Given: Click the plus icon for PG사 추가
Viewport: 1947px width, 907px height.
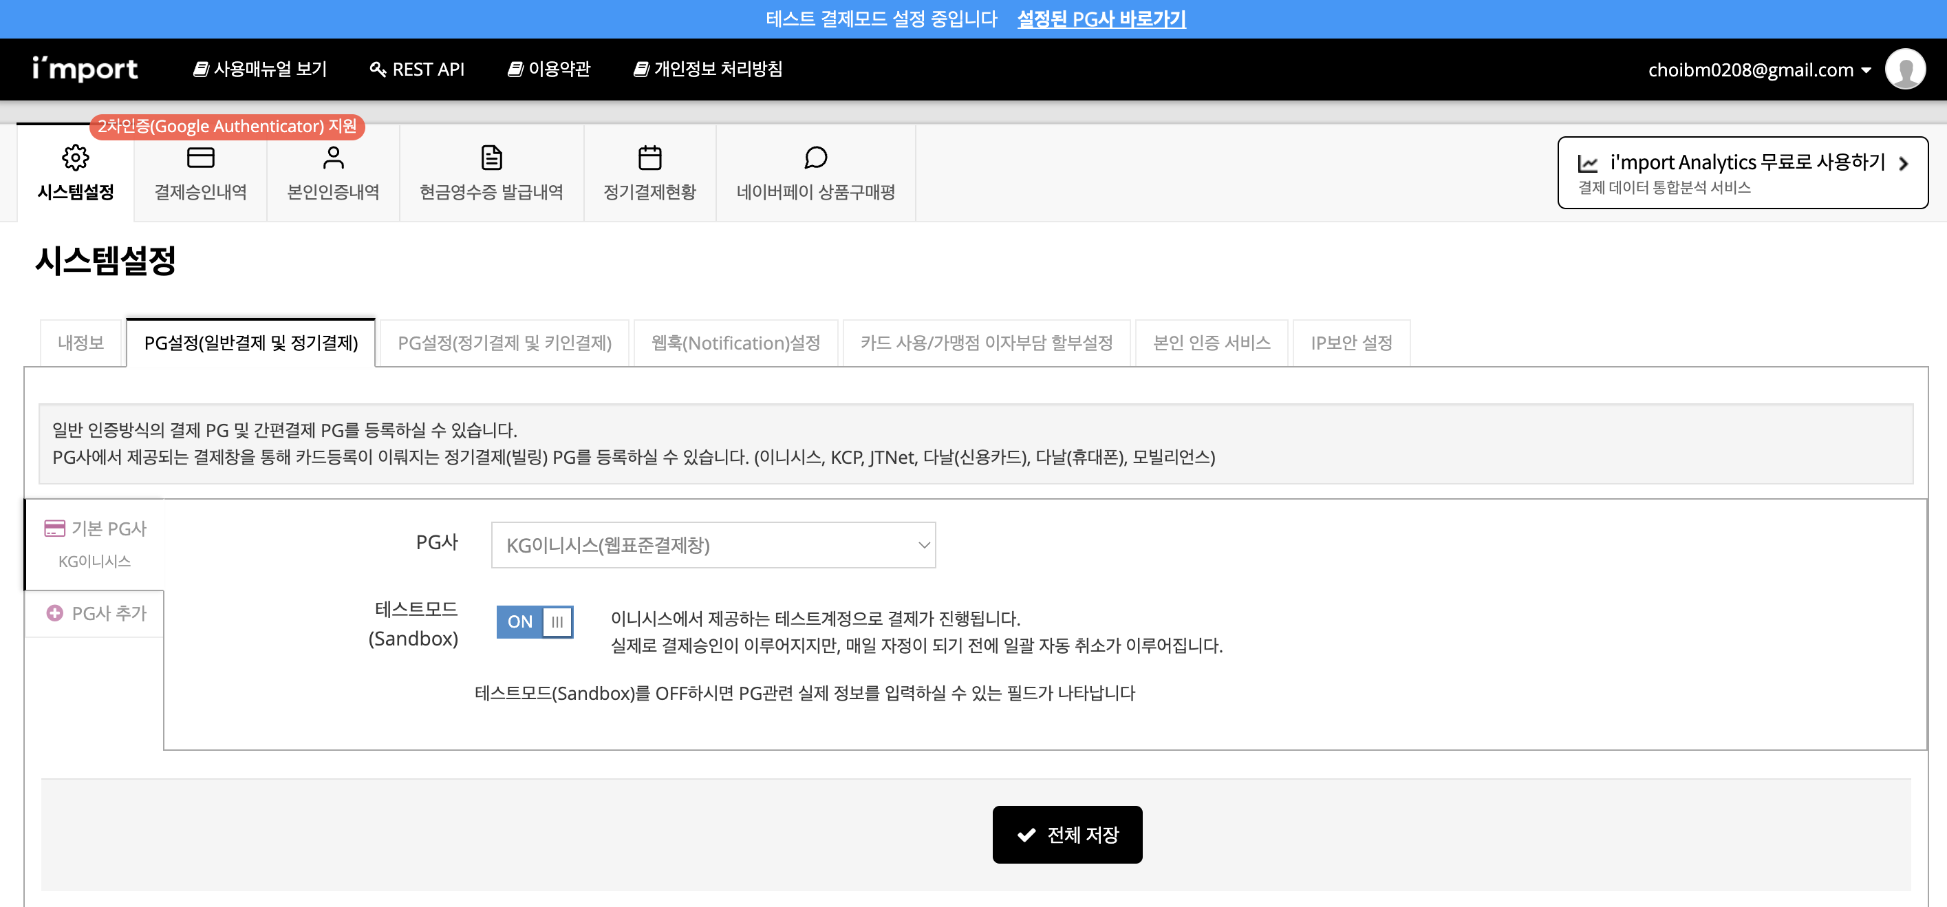Looking at the screenshot, I should [x=54, y=613].
